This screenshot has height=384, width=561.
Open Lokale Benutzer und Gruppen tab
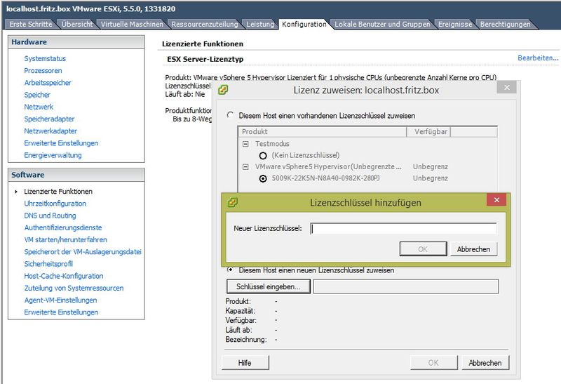tap(382, 24)
